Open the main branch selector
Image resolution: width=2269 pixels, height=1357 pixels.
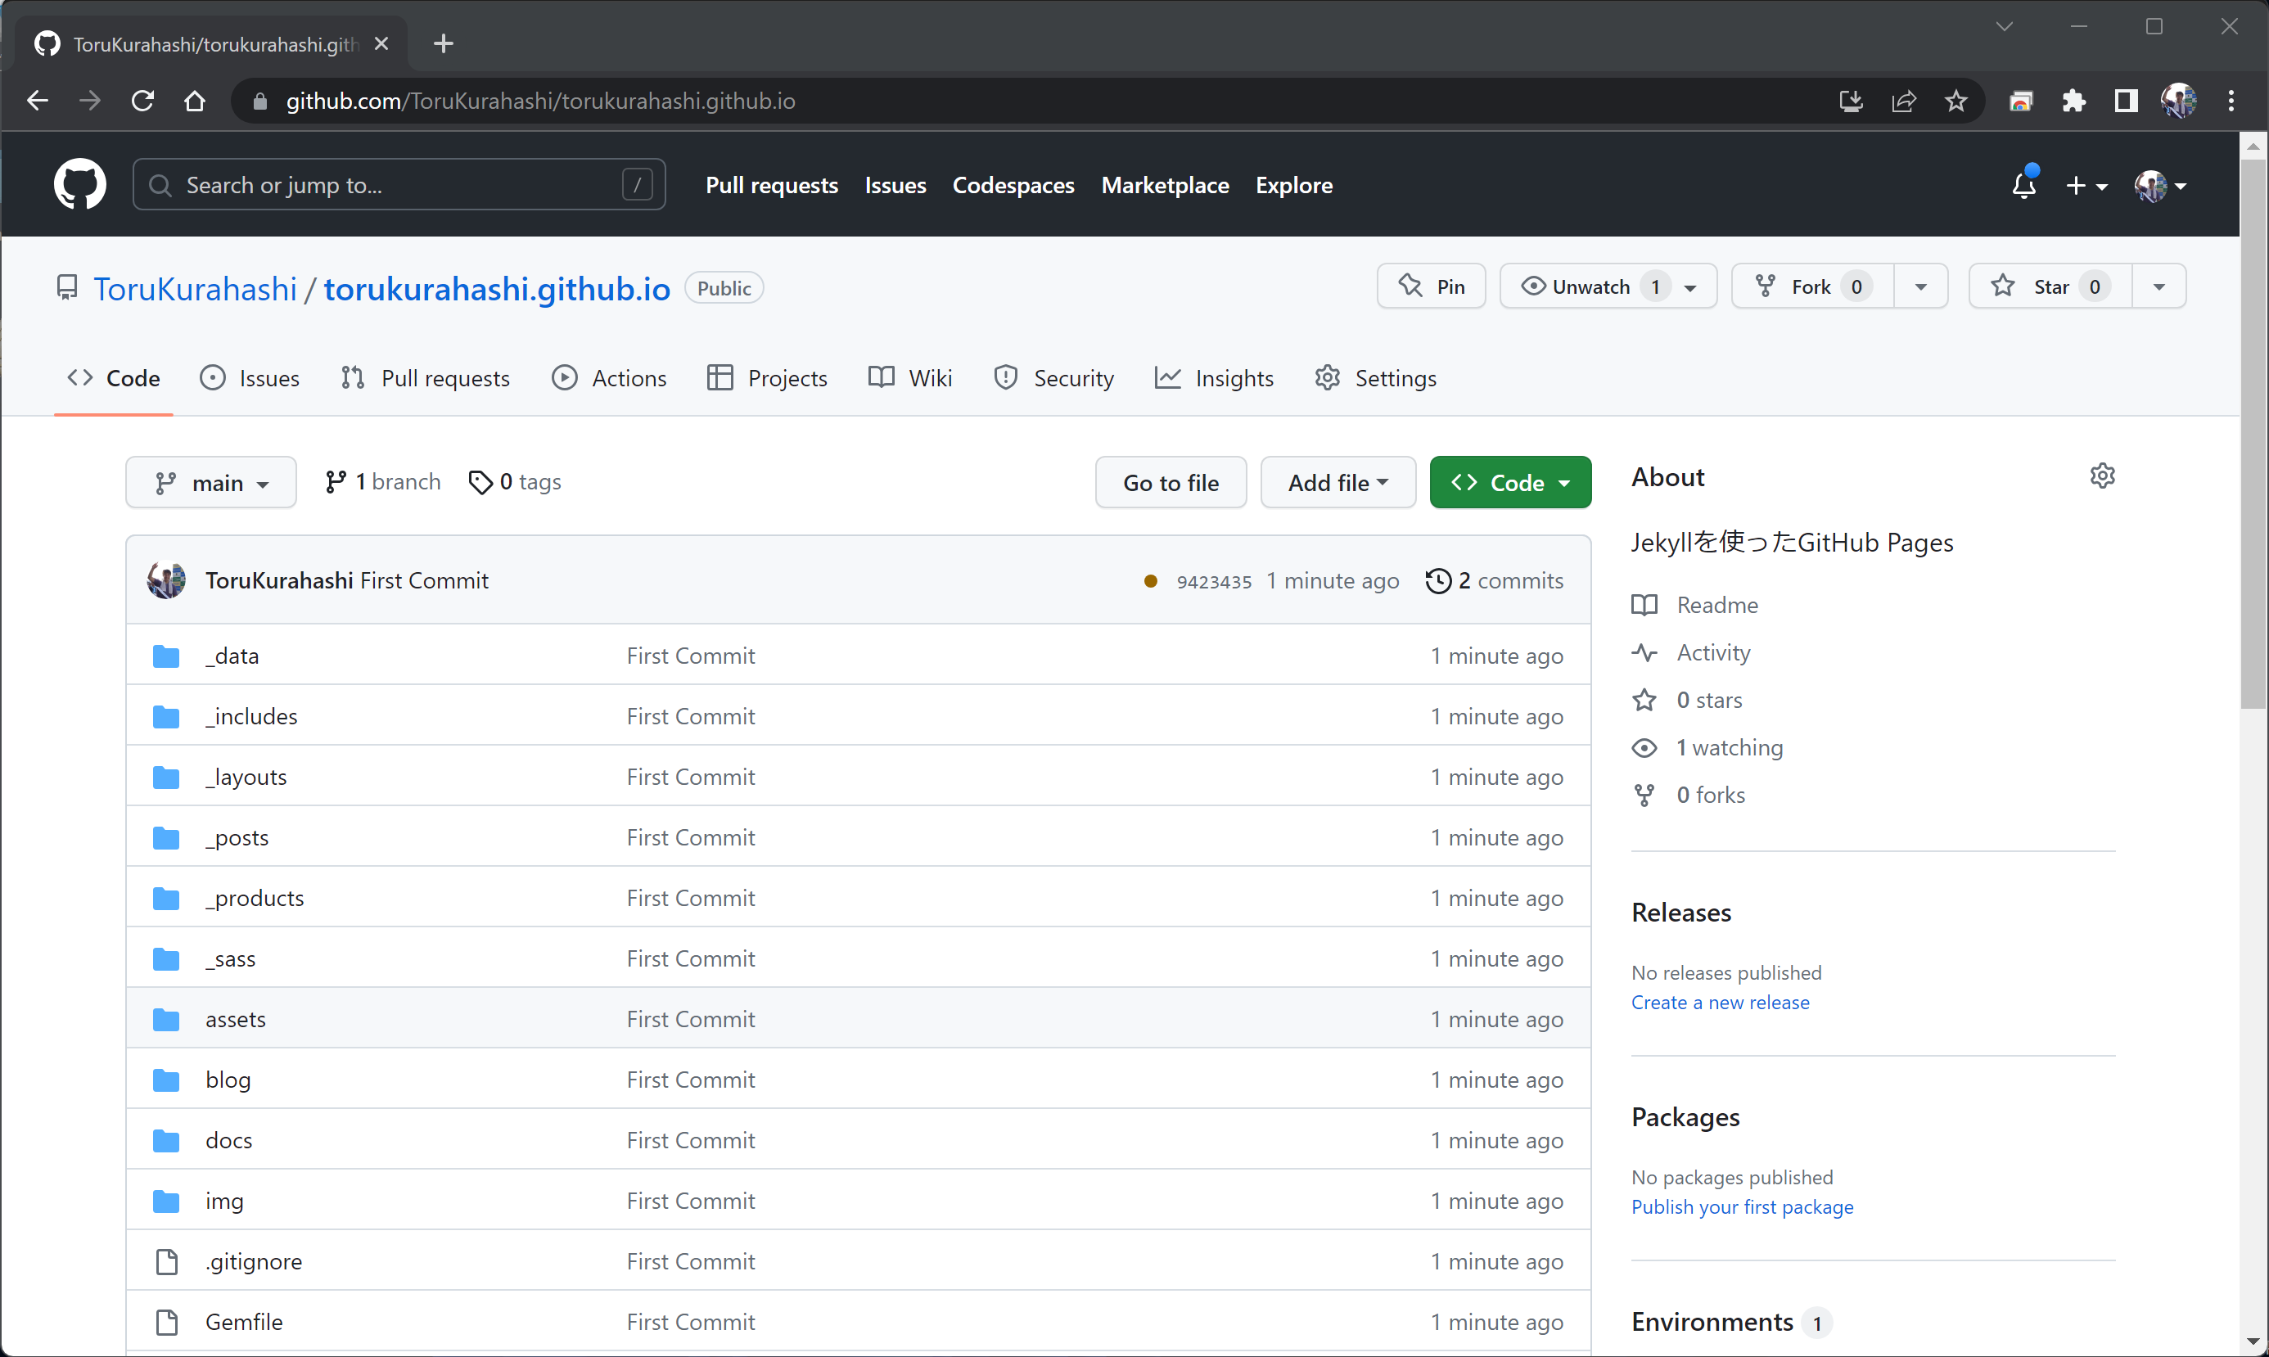211,483
